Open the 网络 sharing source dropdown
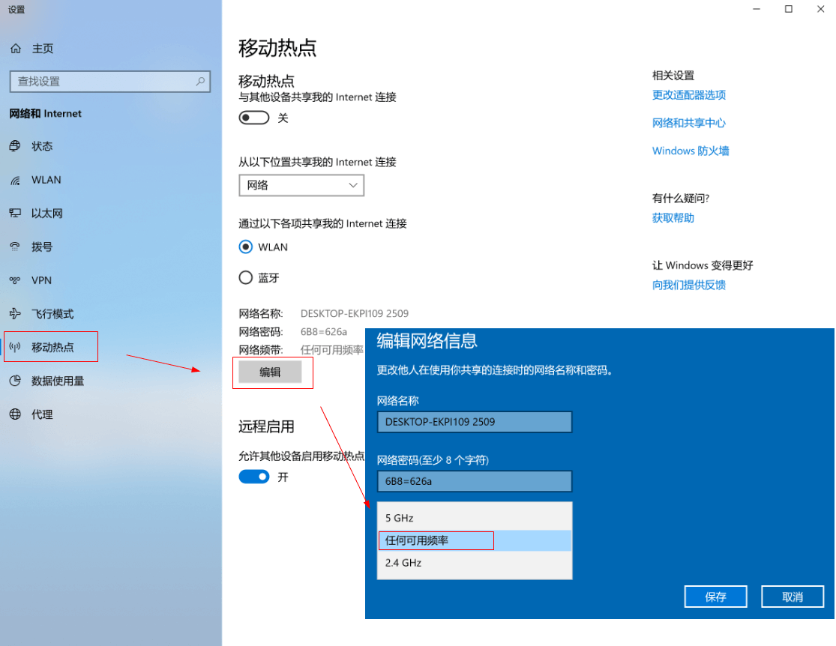This screenshot has height=646, width=836. 301,185
